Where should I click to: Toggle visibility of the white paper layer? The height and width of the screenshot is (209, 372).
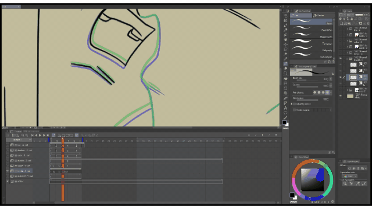coord(340,96)
